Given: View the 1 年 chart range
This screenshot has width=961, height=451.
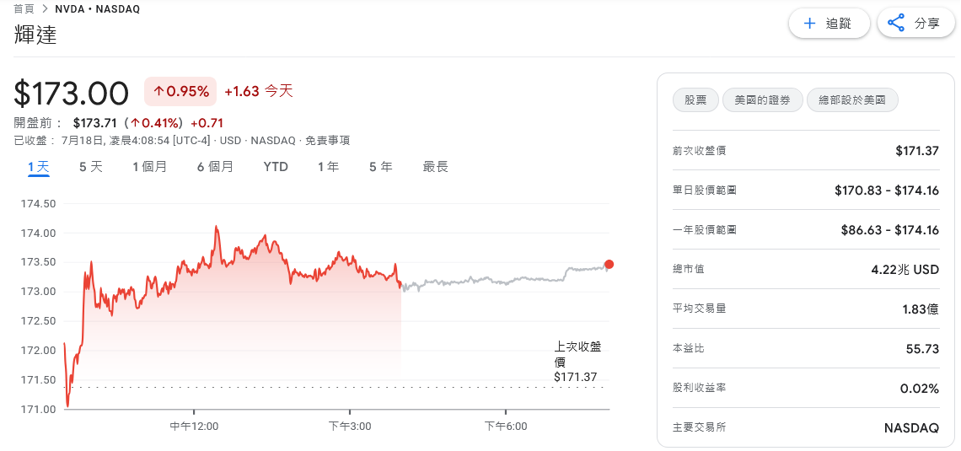Looking at the screenshot, I should pyautogui.click(x=328, y=167).
